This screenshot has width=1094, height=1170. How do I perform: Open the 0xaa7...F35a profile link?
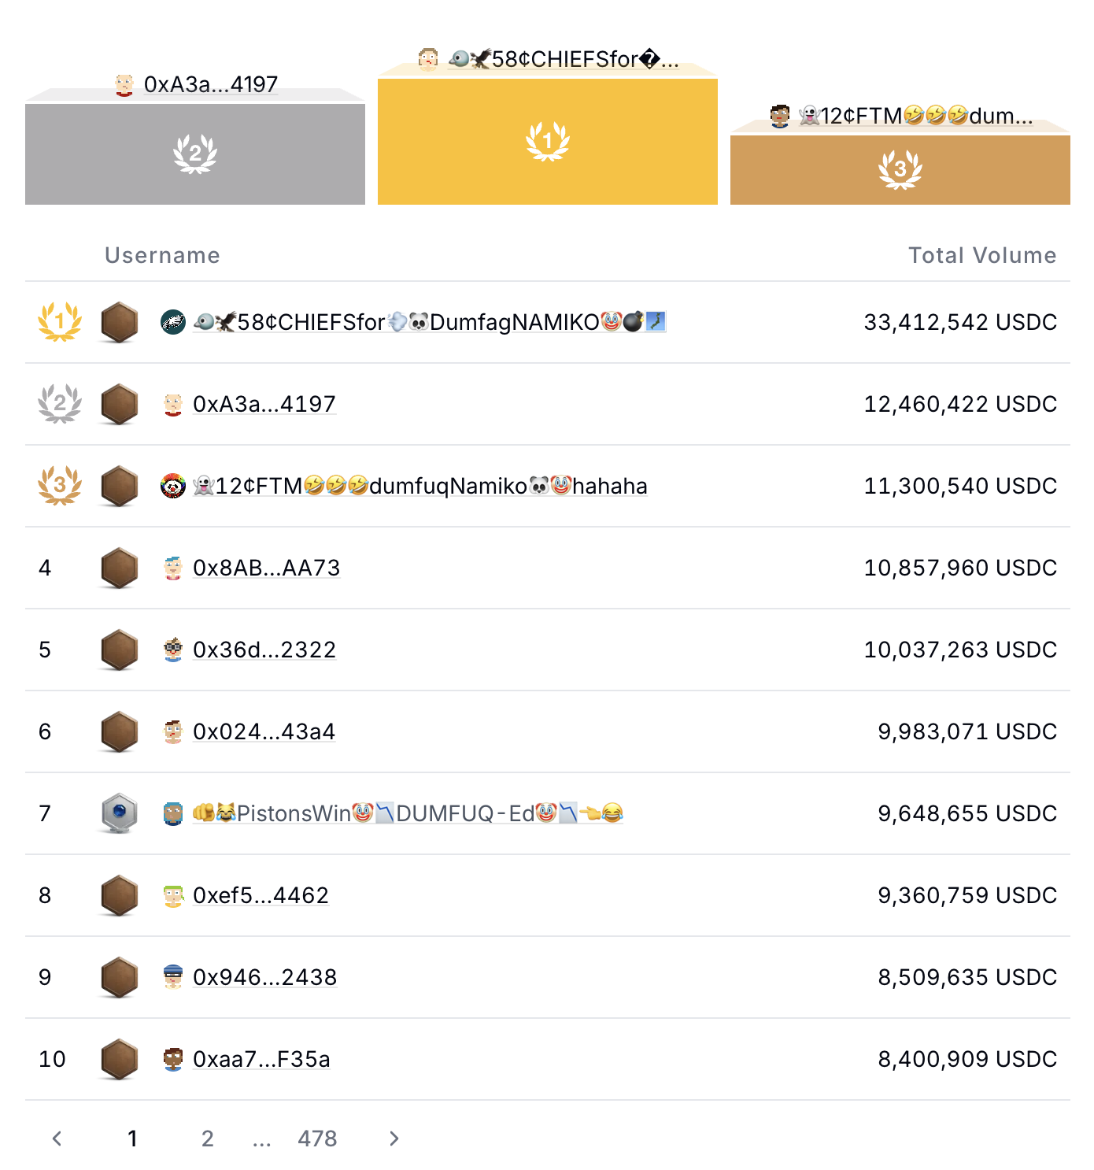pyautogui.click(x=261, y=1059)
